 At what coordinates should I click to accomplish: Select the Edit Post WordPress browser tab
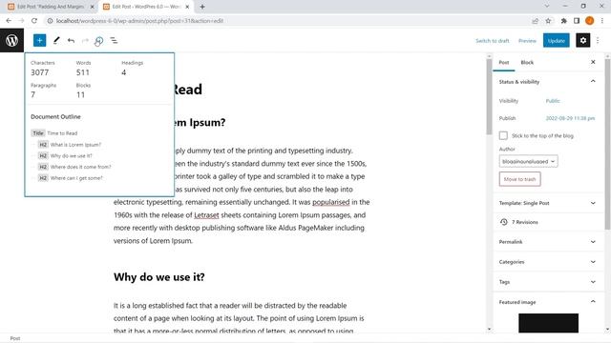(146, 7)
